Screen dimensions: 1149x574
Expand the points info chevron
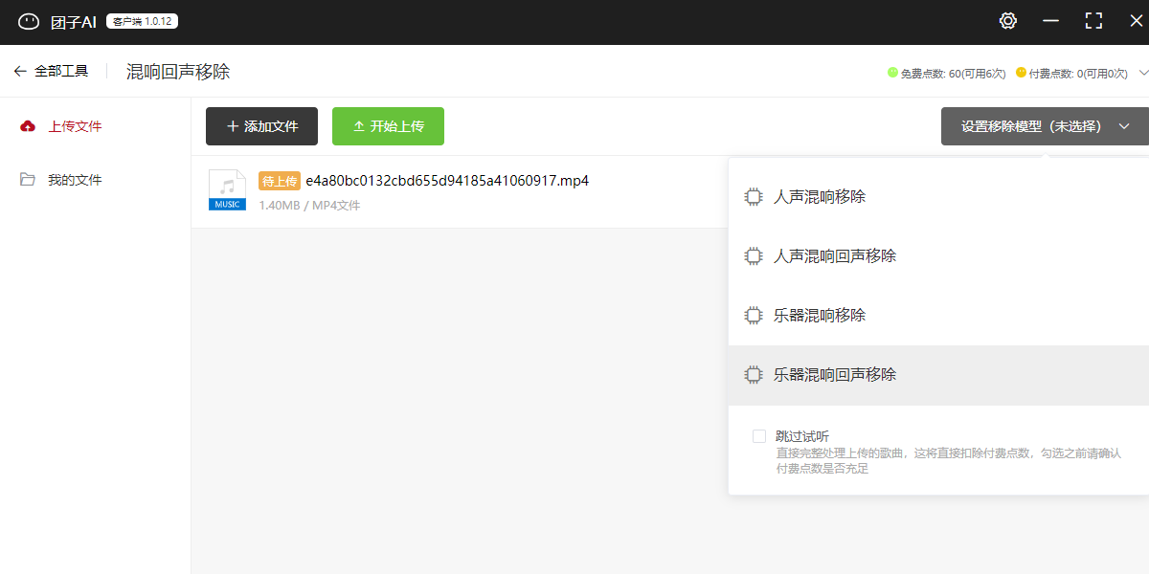coord(1143,73)
